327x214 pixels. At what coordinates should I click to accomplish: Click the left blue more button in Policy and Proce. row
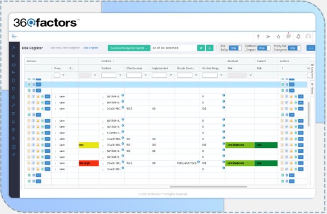48,163
